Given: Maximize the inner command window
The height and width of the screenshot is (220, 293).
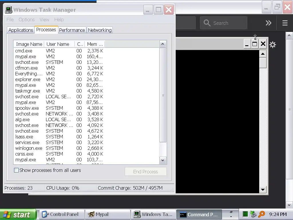Looking at the screenshot, I should click(x=254, y=44).
